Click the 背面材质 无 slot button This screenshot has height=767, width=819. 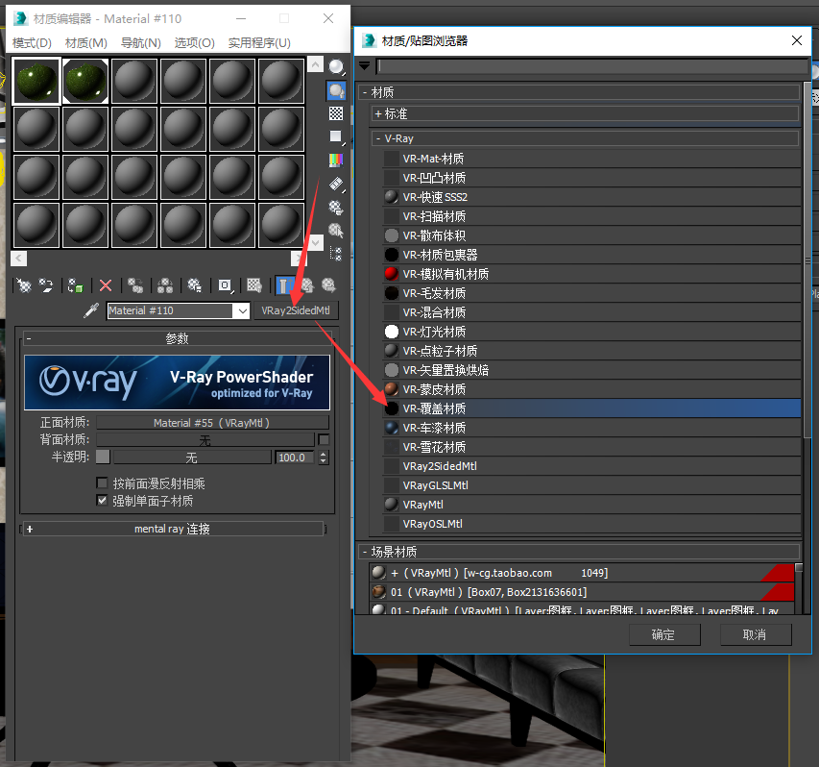point(205,440)
